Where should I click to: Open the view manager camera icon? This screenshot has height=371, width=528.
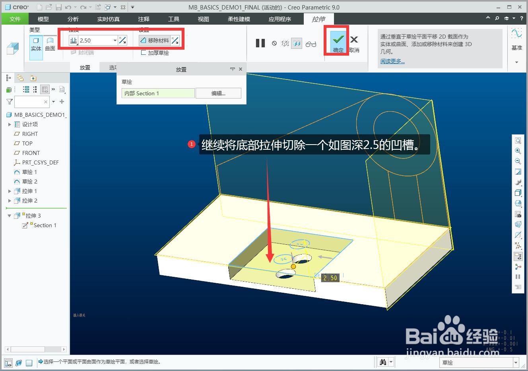(x=518, y=214)
